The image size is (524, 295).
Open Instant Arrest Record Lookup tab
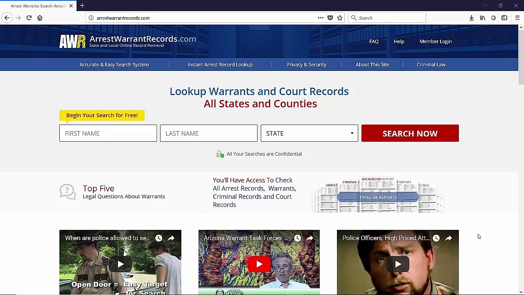220,65
